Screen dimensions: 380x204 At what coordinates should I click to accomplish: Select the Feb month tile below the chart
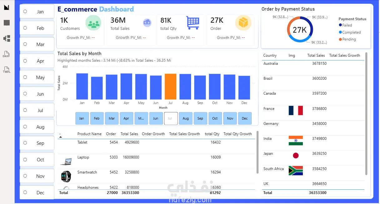(97, 118)
